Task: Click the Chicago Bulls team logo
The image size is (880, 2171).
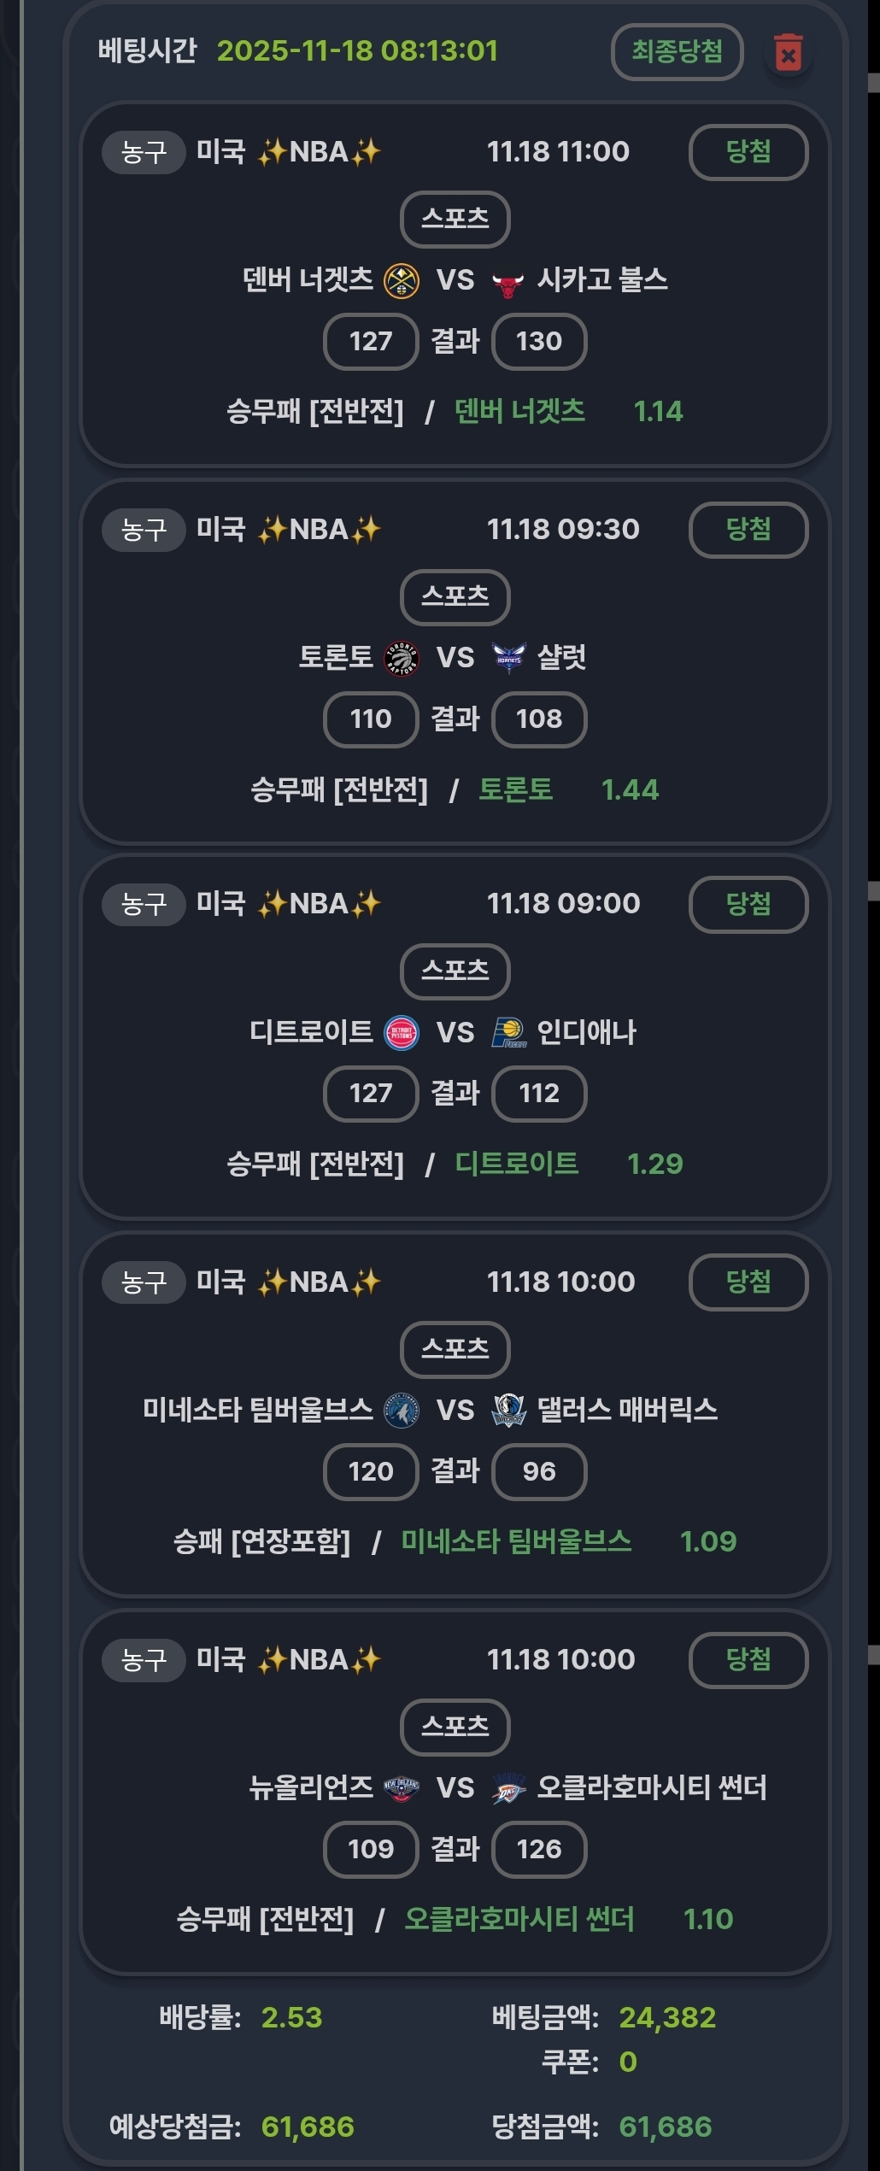Action: pyautogui.click(x=508, y=282)
